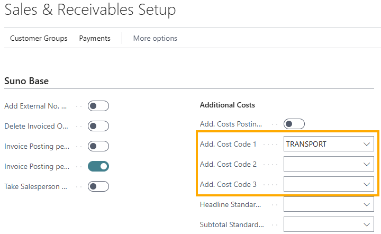The image size is (381, 234).
Task: Expand the Add. Cost Code 3 dropdown arrow
Action: pos(367,184)
